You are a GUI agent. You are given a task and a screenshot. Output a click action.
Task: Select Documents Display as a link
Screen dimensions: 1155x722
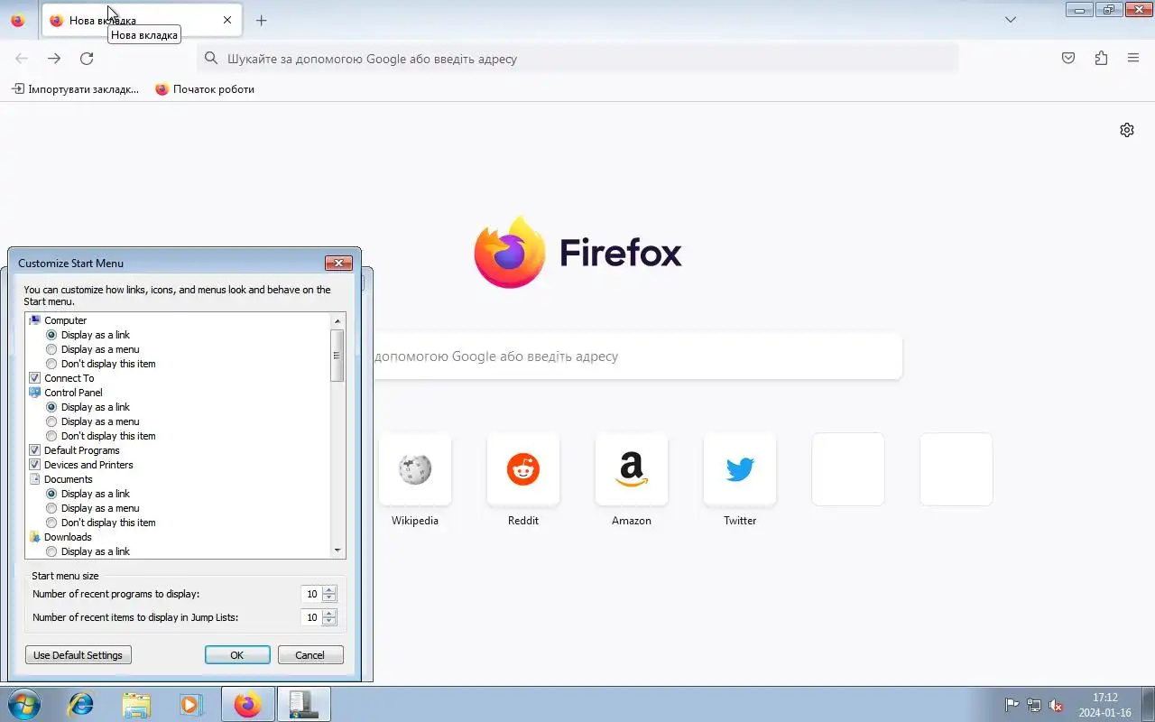coord(51,494)
